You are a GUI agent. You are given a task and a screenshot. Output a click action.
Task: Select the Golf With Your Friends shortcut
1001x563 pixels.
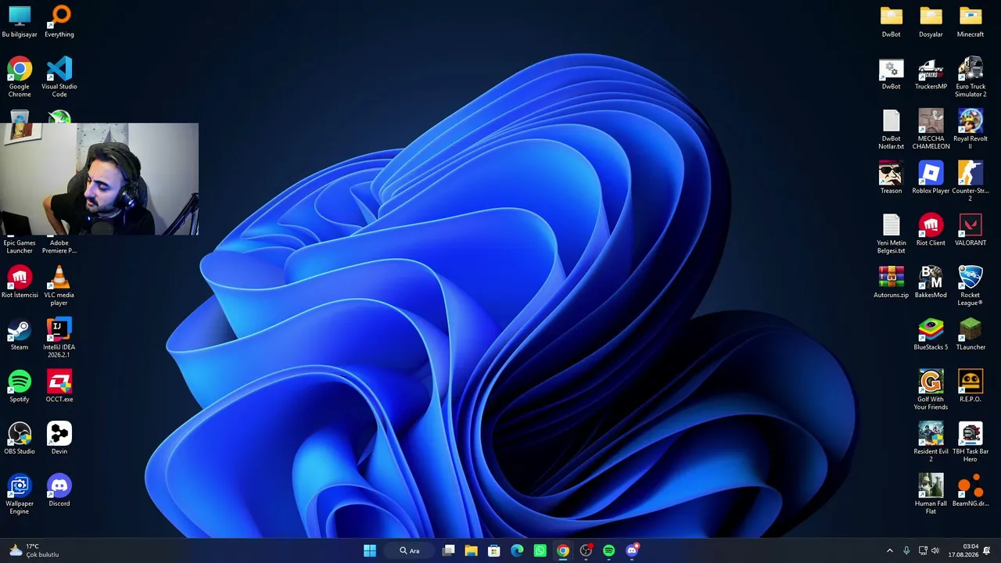pos(931,390)
